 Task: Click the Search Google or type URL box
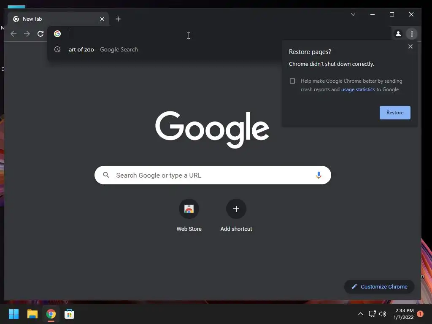[213, 175]
